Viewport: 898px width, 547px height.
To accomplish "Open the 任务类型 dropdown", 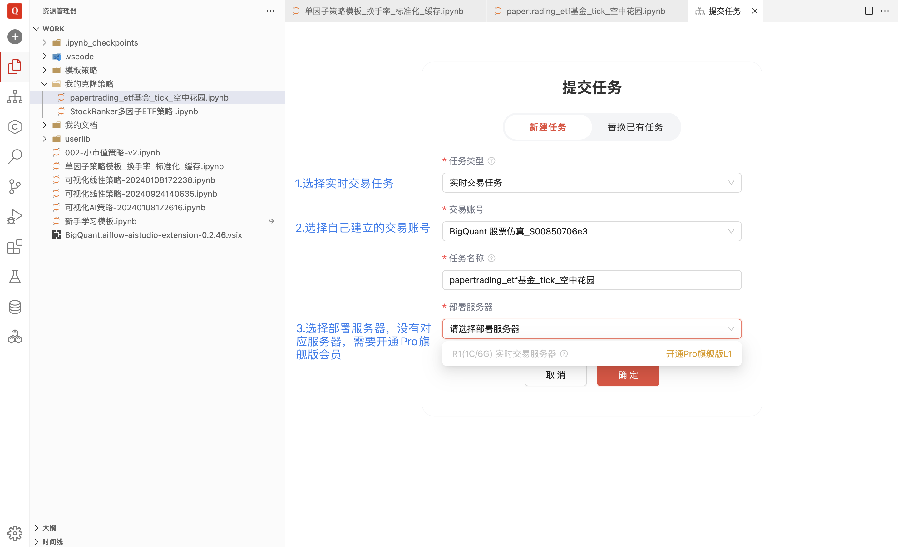I will pos(591,183).
